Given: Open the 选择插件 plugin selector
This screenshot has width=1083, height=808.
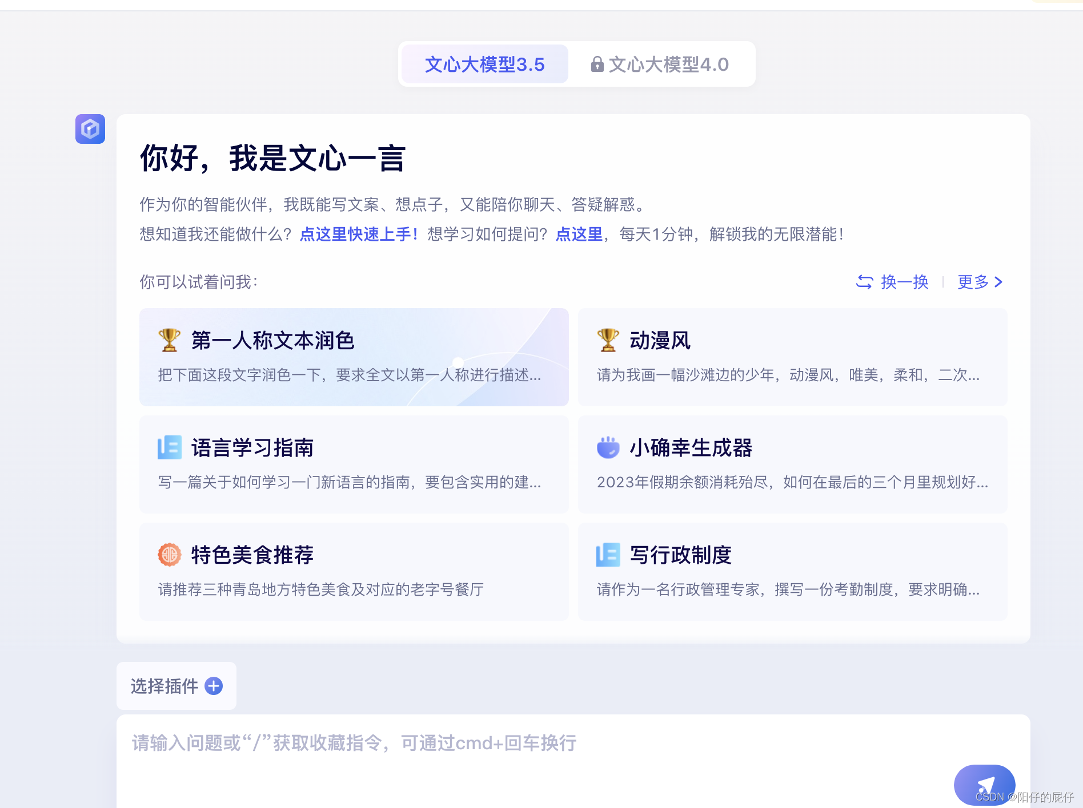Looking at the screenshot, I should coord(177,686).
